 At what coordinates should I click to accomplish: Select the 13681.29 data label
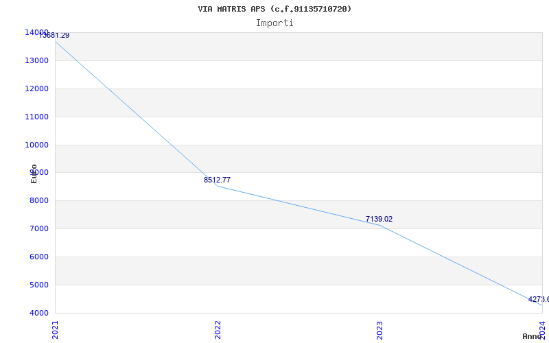click(x=54, y=35)
